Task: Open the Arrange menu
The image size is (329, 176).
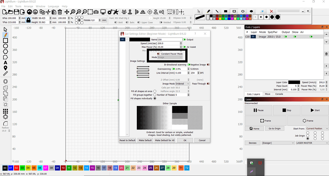Action: [29, 6]
